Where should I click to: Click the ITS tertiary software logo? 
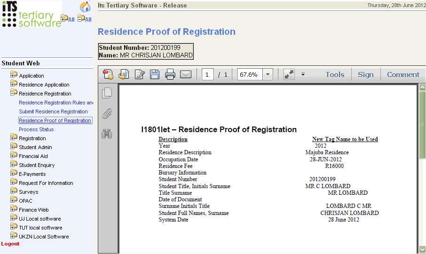32,14
